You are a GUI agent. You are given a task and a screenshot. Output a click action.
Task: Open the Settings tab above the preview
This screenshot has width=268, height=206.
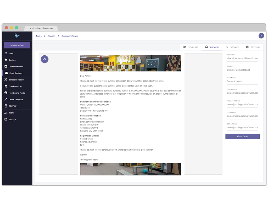point(253,47)
